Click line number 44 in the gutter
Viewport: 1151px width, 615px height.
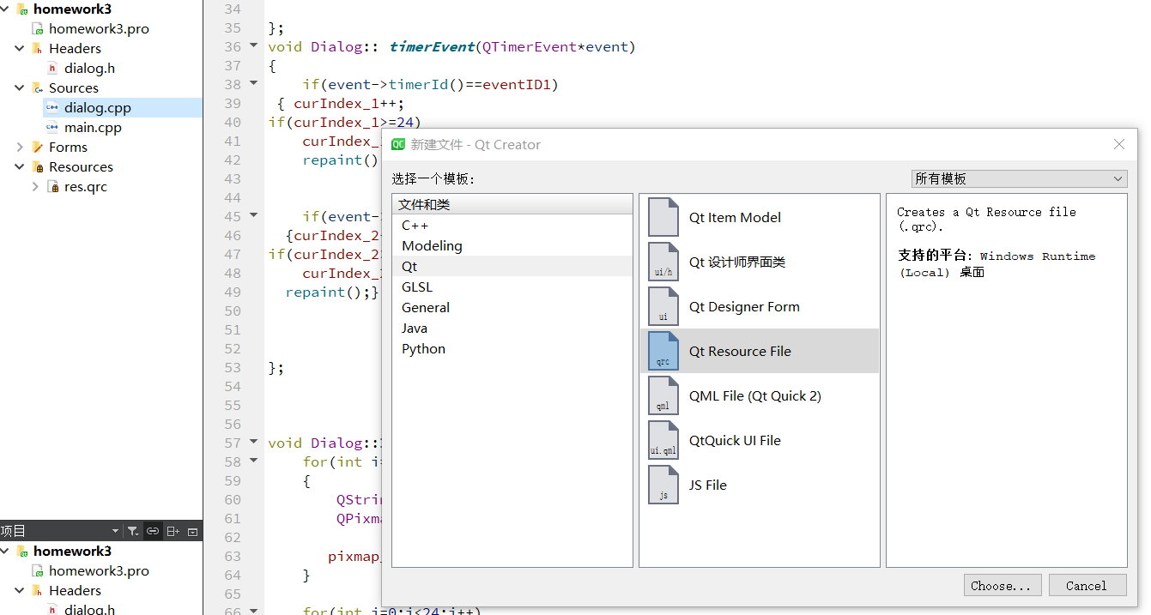point(233,197)
